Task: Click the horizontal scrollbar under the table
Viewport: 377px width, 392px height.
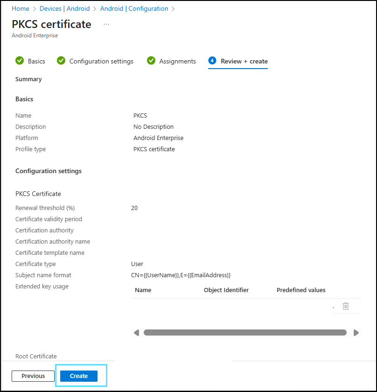Action: (x=245, y=333)
